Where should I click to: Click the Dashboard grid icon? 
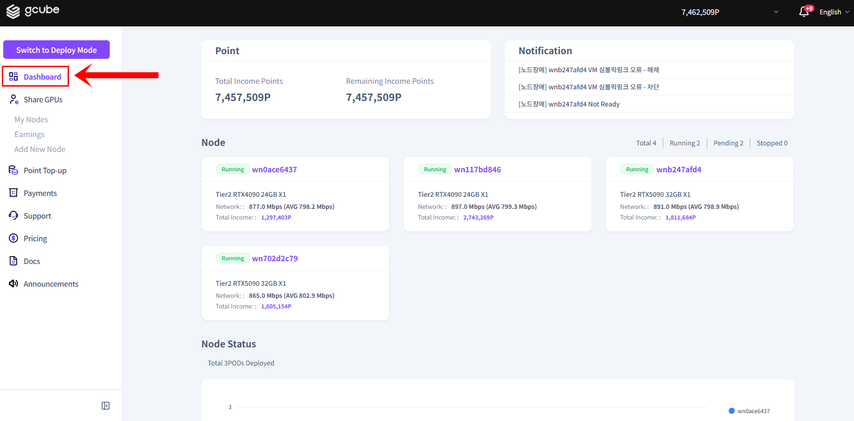click(x=13, y=76)
